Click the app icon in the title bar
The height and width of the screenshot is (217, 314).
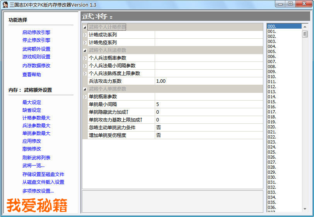point(5,5)
